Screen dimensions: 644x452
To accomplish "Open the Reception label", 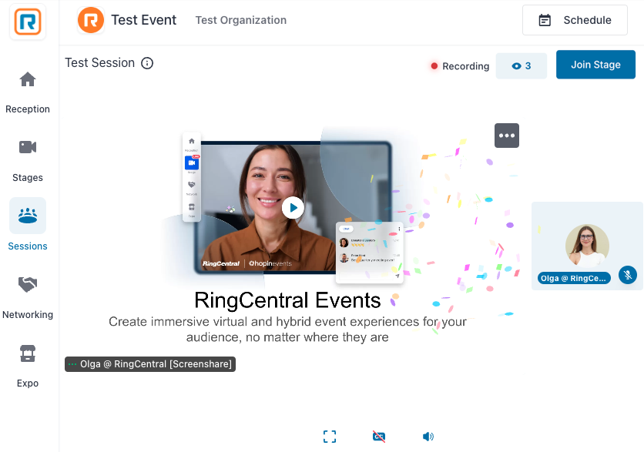I will [x=28, y=109].
